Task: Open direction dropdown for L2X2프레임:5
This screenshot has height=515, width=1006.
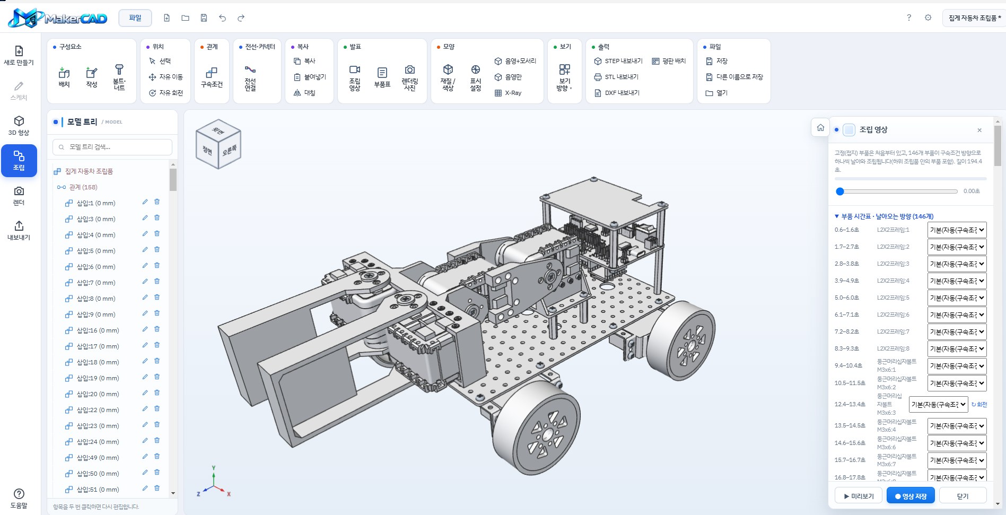Action: tap(957, 298)
